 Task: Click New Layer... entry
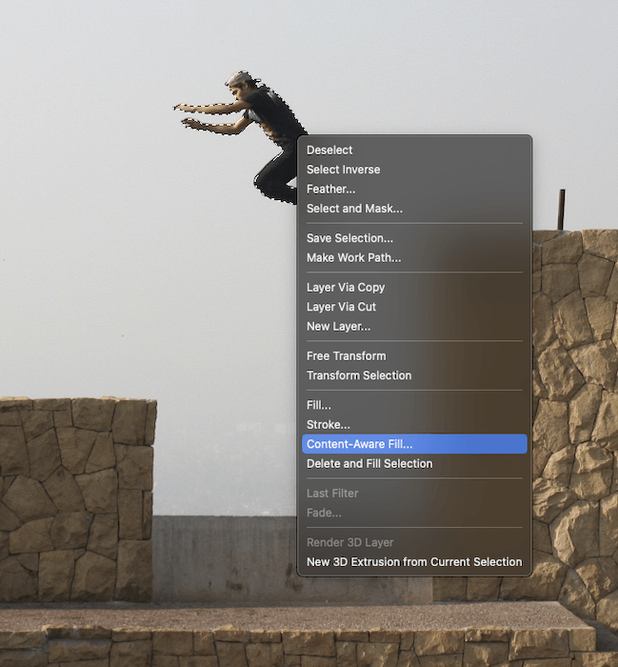click(414, 327)
